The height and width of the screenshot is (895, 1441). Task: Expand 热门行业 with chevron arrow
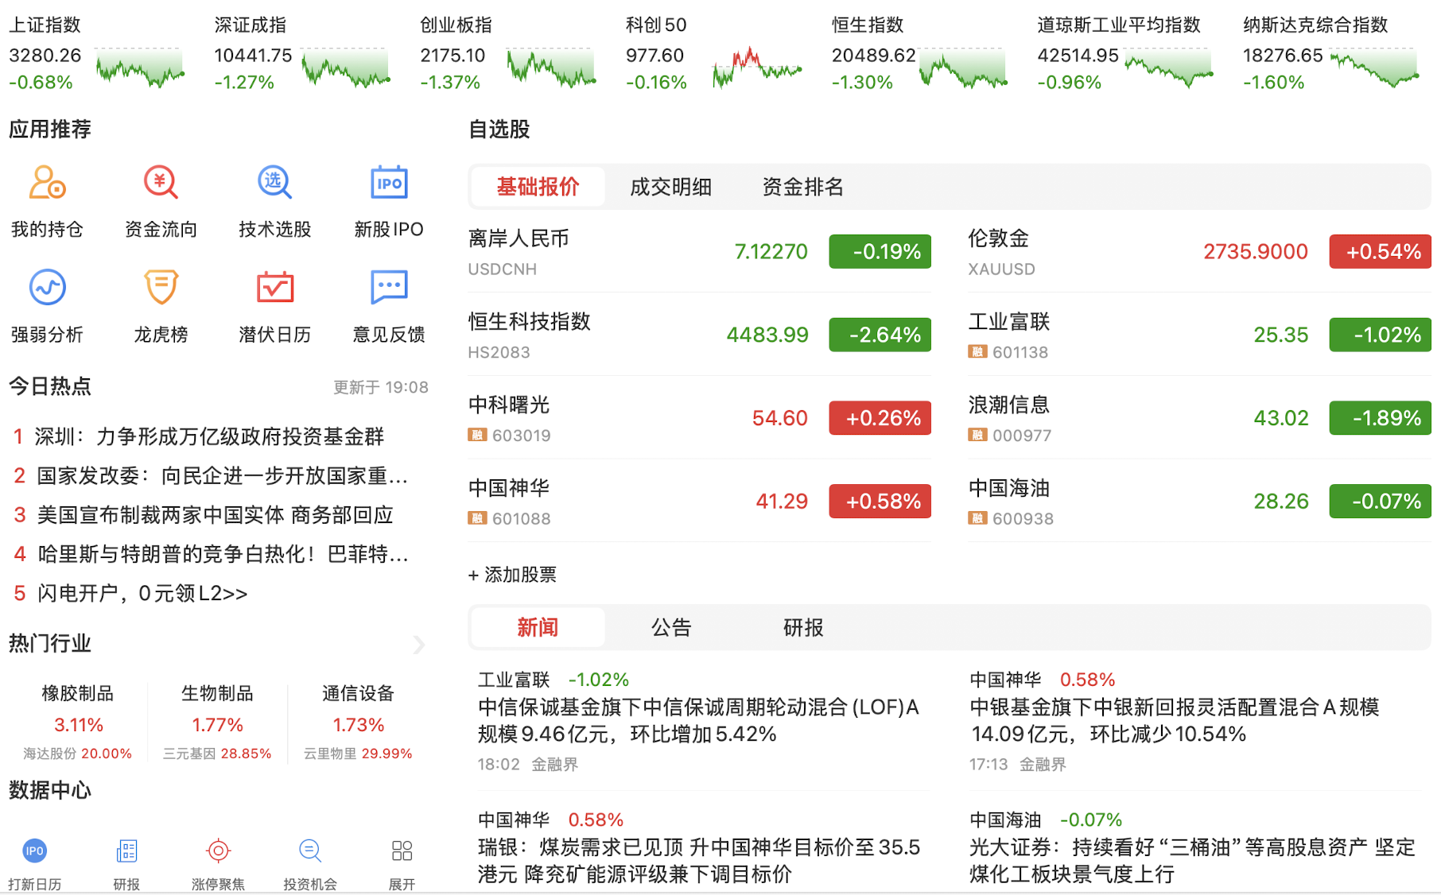click(x=419, y=645)
